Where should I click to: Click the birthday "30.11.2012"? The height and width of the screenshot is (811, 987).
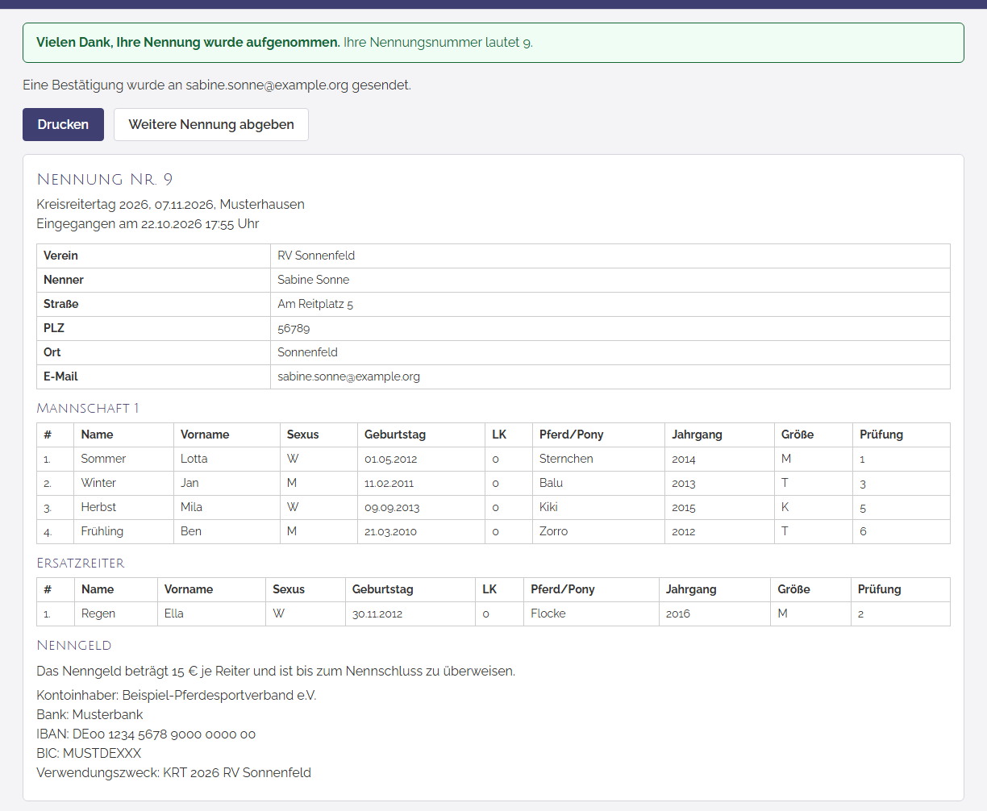(377, 613)
